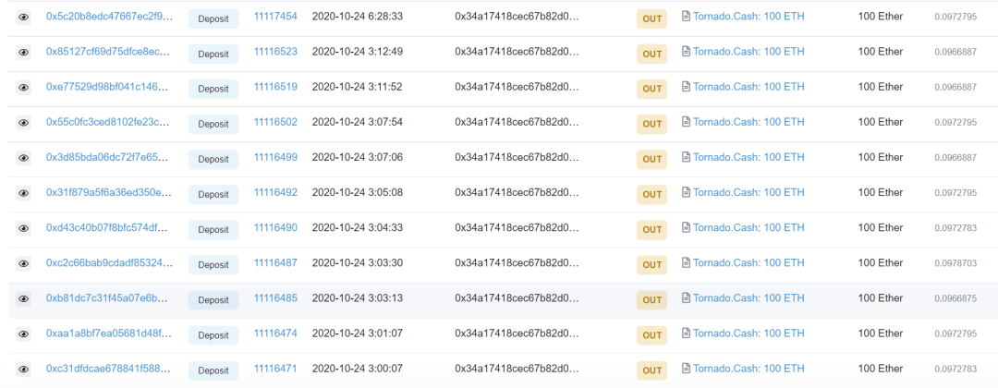
Task: Open block number 11117454
Action: coord(275,17)
